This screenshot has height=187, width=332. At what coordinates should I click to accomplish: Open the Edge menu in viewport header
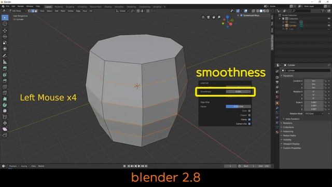click(x=78, y=11)
